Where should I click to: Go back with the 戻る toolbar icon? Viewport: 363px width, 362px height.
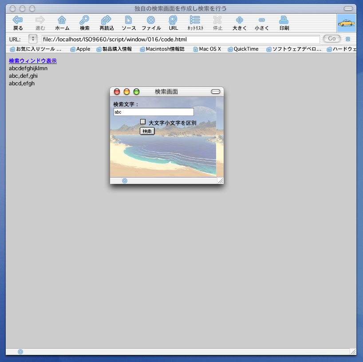click(18, 20)
